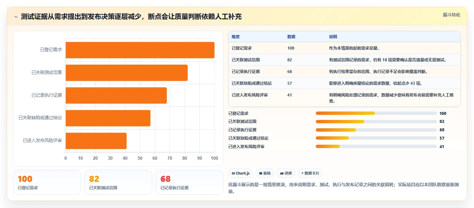Select the Chart.js tag text
The image size is (474, 208).
pyautogui.click(x=243, y=173)
